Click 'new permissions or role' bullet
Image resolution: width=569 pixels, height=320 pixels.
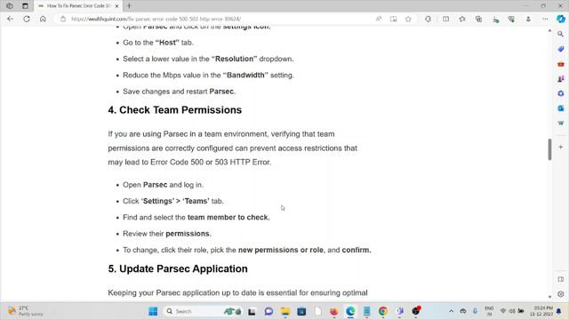pos(247,250)
